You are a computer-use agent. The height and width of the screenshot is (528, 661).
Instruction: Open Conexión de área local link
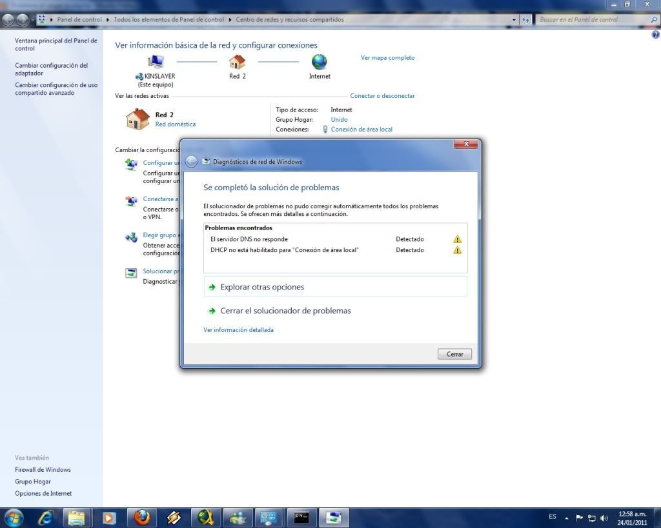361,130
